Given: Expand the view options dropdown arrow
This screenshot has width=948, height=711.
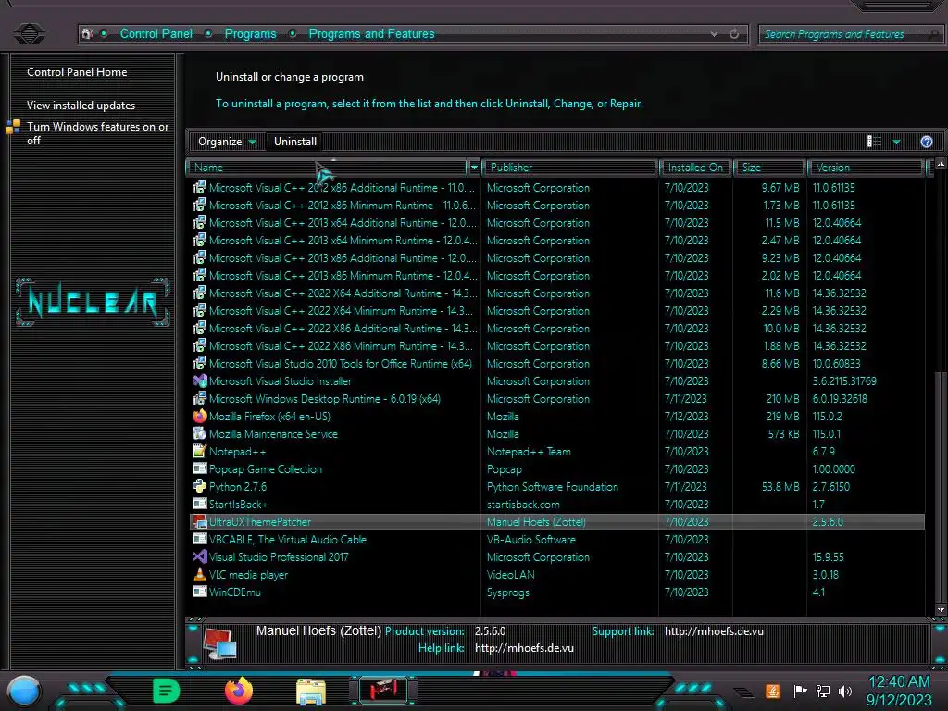Looking at the screenshot, I should [896, 142].
